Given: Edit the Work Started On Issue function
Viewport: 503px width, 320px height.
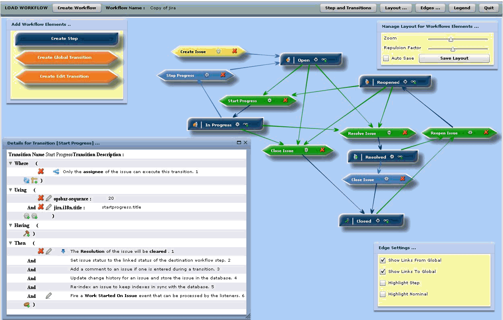Looking at the screenshot, I should tap(49, 295).
